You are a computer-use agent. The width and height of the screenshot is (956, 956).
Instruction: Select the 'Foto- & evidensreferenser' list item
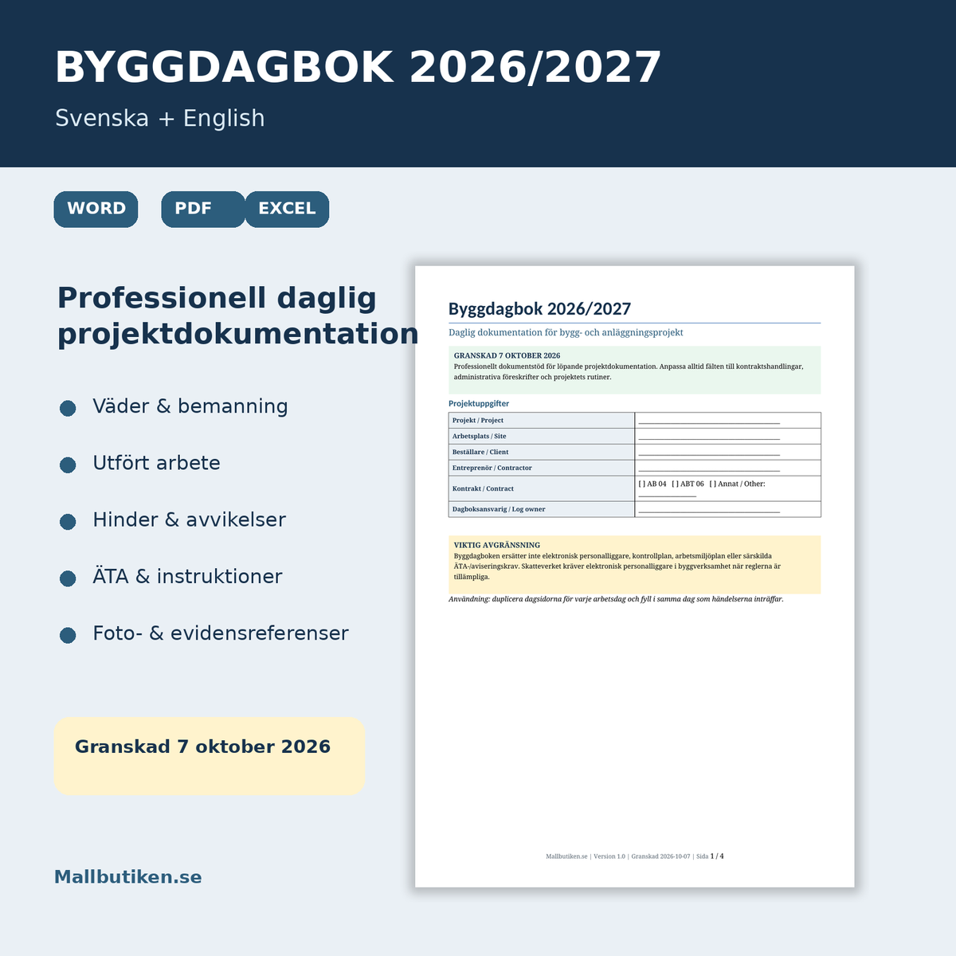[x=221, y=633]
